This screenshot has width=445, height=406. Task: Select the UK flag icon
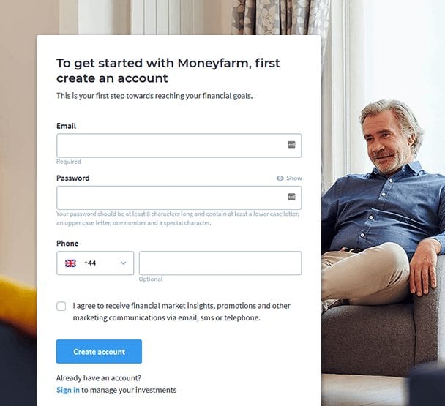(70, 263)
